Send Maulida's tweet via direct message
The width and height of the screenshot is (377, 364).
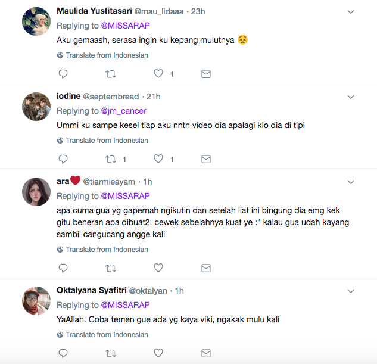point(206,74)
